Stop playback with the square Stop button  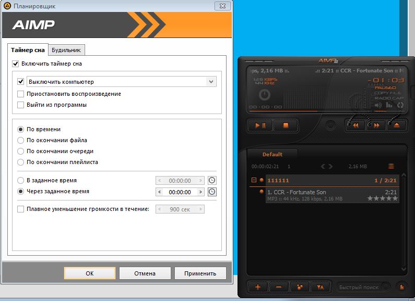pos(286,126)
